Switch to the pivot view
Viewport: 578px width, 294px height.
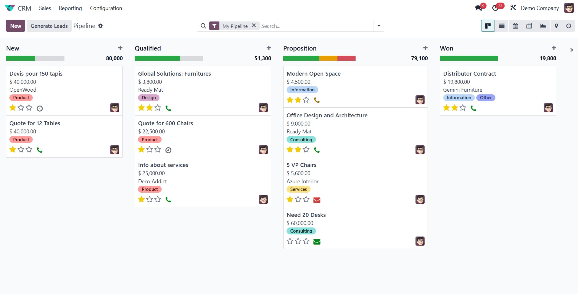coord(529,26)
